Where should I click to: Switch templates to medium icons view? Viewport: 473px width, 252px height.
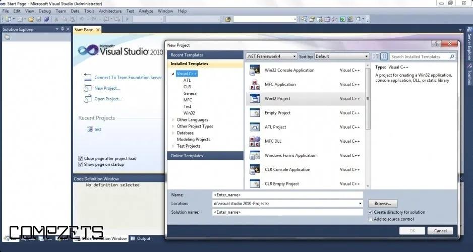[x=384, y=56]
